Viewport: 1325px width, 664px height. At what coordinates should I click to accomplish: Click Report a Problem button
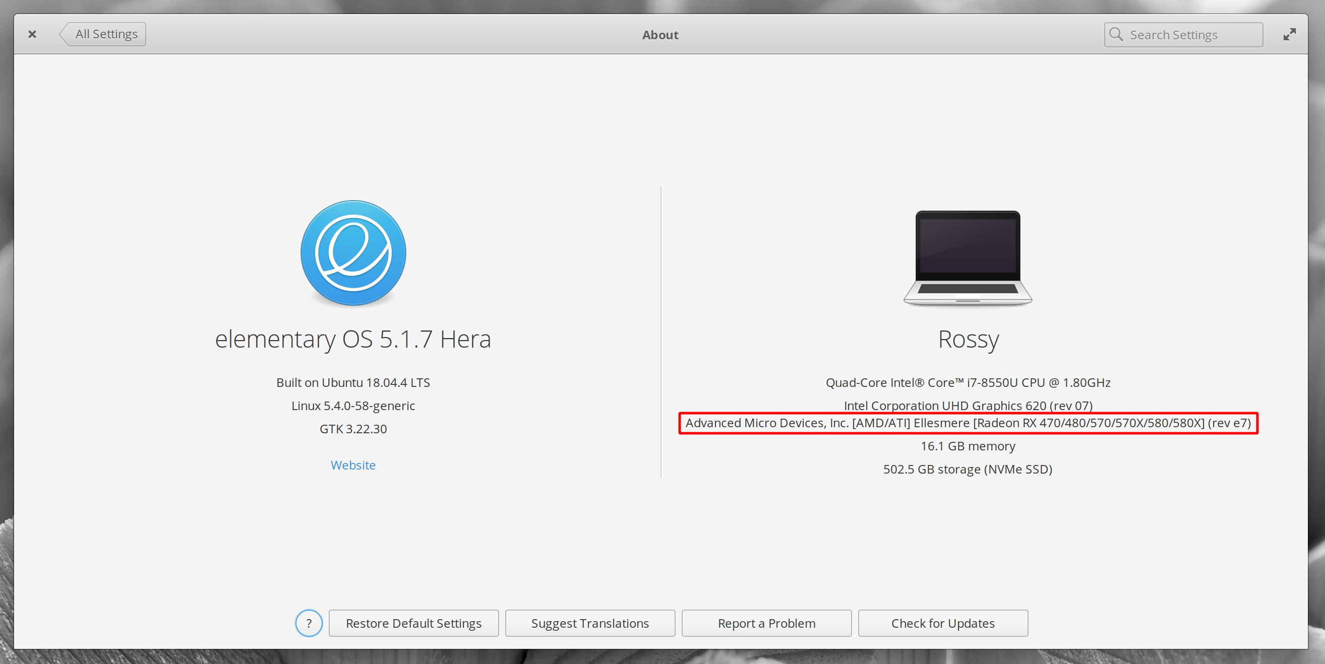(x=766, y=623)
